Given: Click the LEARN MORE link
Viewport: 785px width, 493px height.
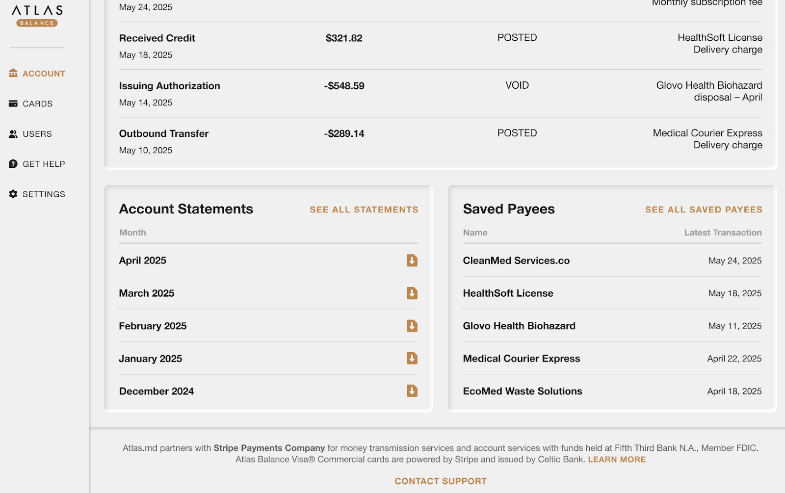Looking at the screenshot, I should (616, 459).
